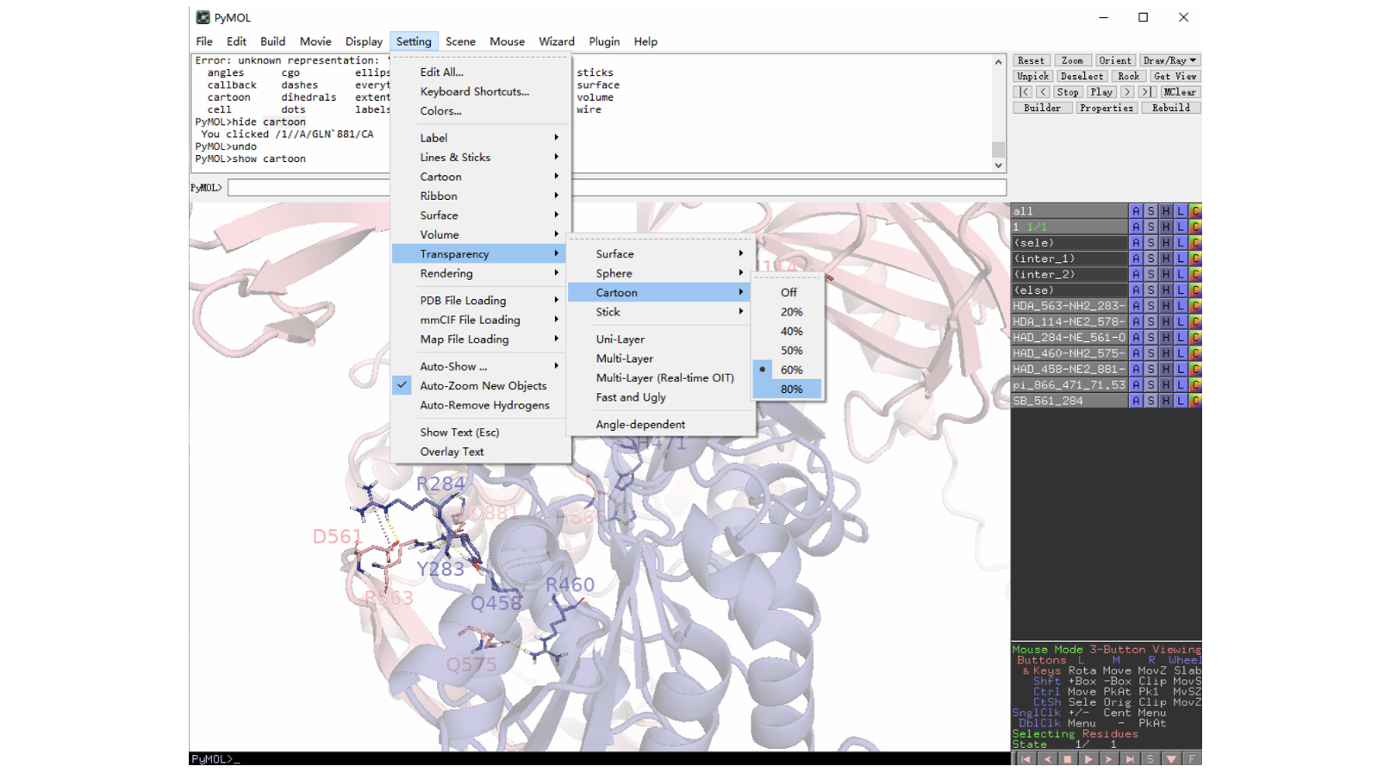
Task: Click the Deselect button
Action: tap(1082, 77)
